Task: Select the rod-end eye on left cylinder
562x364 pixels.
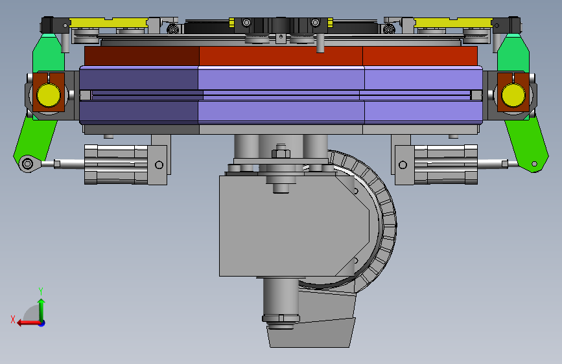Action: pos(28,164)
